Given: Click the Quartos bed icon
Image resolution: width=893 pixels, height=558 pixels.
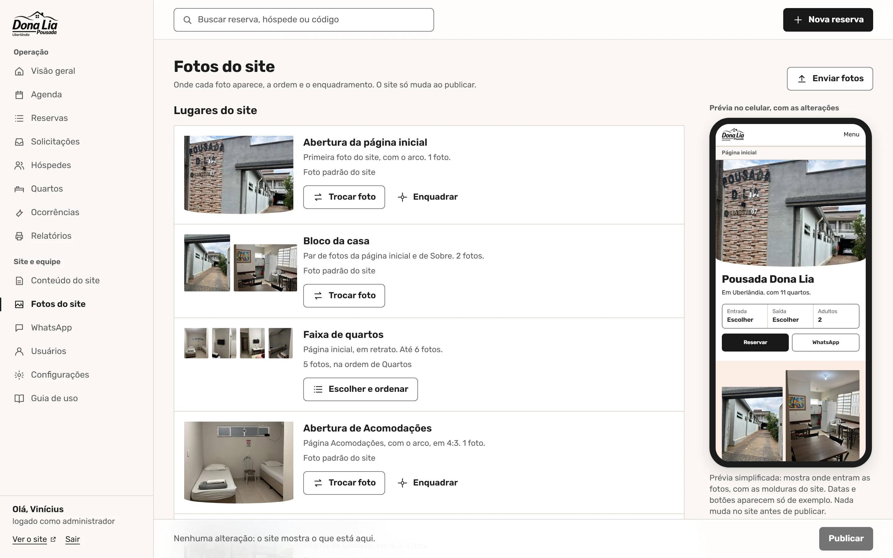Looking at the screenshot, I should click(x=19, y=189).
